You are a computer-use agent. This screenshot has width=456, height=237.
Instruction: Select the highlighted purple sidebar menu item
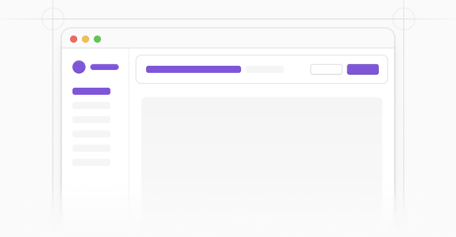coord(91,91)
